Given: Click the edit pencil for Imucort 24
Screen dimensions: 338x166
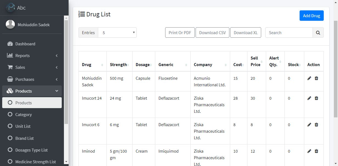Looking at the screenshot, I should pyautogui.click(x=309, y=98).
